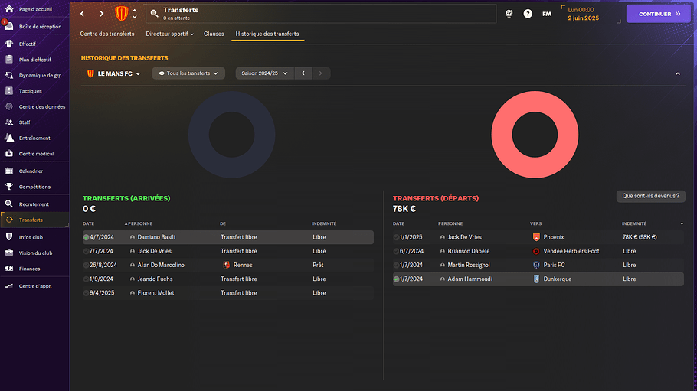Open the Finances sidebar icon

tap(9, 269)
